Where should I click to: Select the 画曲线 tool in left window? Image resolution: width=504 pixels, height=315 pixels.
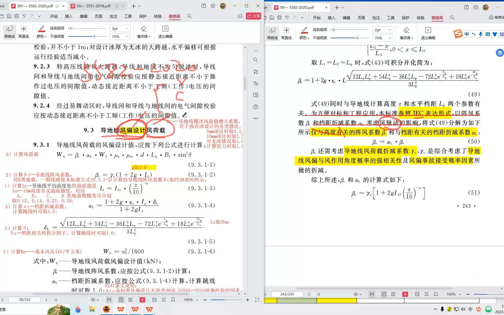(x=9, y=32)
